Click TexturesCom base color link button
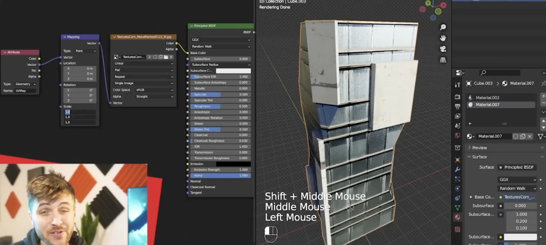546x245 pixels. click(x=517, y=197)
